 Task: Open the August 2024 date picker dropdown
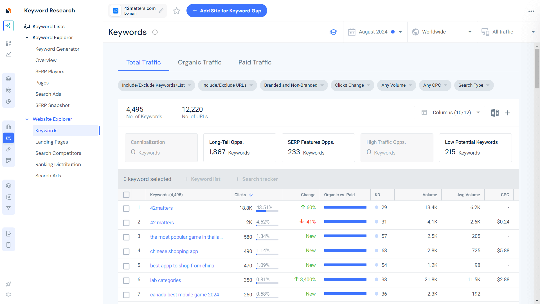(375, 32)
